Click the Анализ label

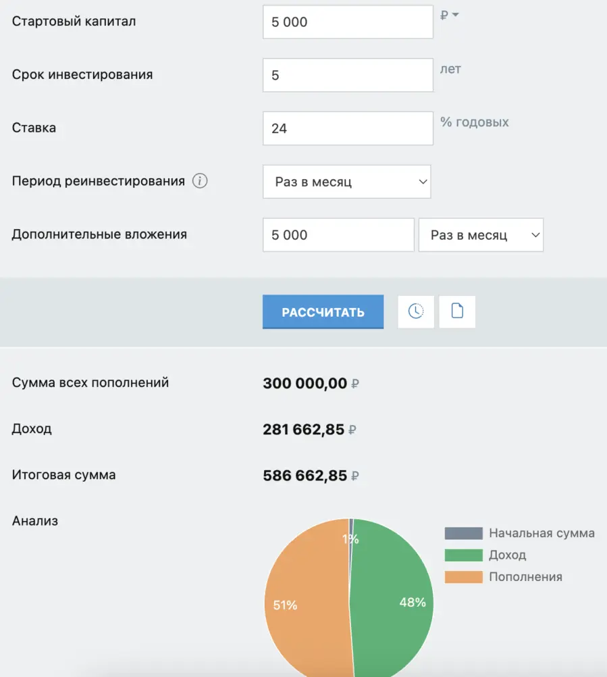coord(35,521)
